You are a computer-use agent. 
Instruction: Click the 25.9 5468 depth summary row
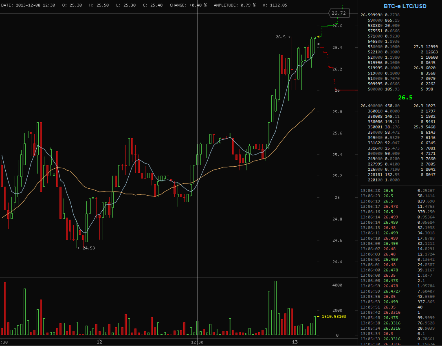[425, 127]
